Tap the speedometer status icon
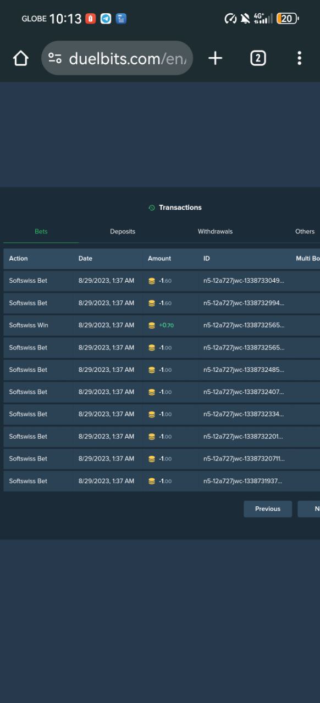320x703 pixels. (x=230, y=19)
